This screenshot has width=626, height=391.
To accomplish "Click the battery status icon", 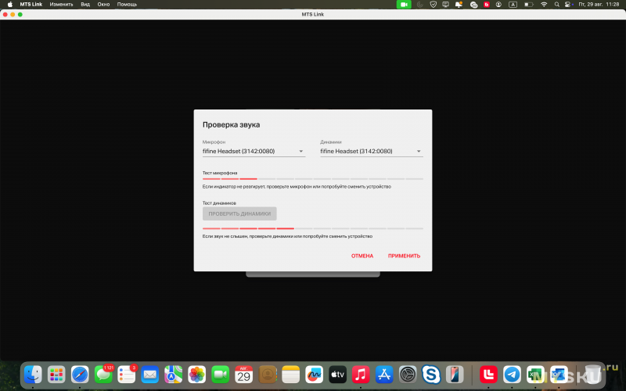I will pos(529,5).
